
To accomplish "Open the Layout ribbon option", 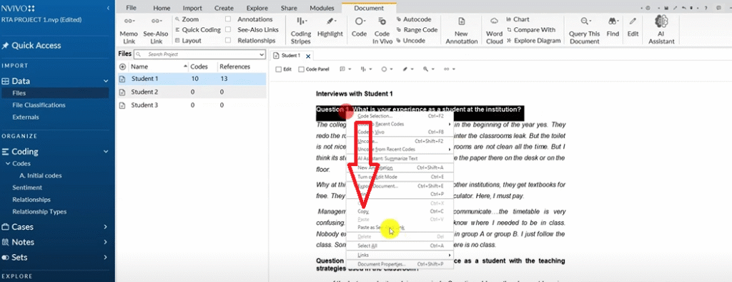I will click(188, 40).
